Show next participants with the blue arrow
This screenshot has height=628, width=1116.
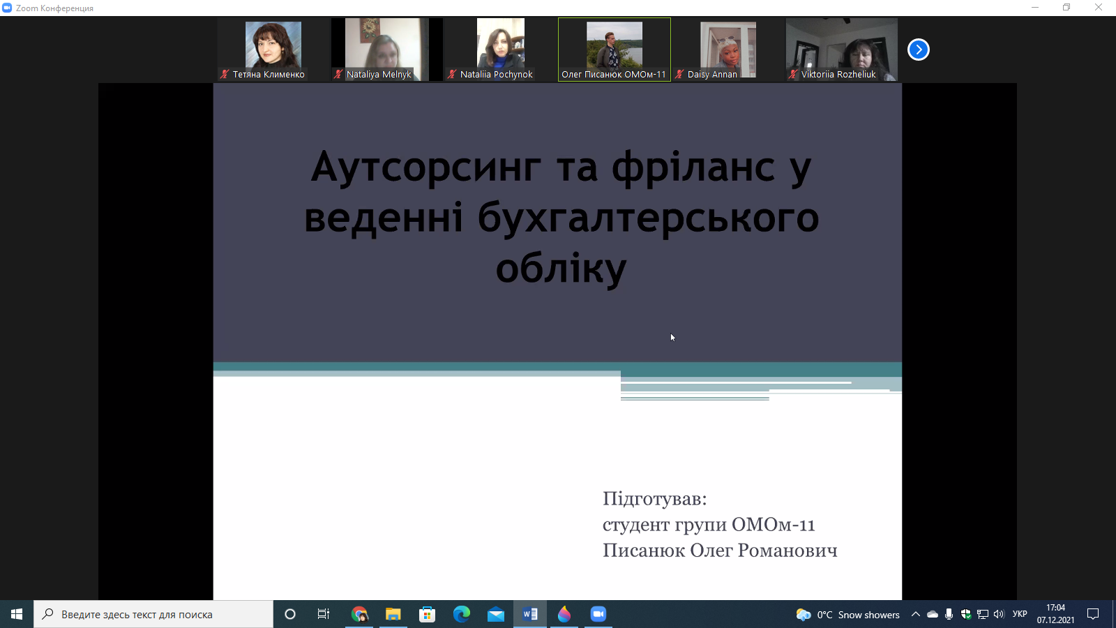coord(918,50)
